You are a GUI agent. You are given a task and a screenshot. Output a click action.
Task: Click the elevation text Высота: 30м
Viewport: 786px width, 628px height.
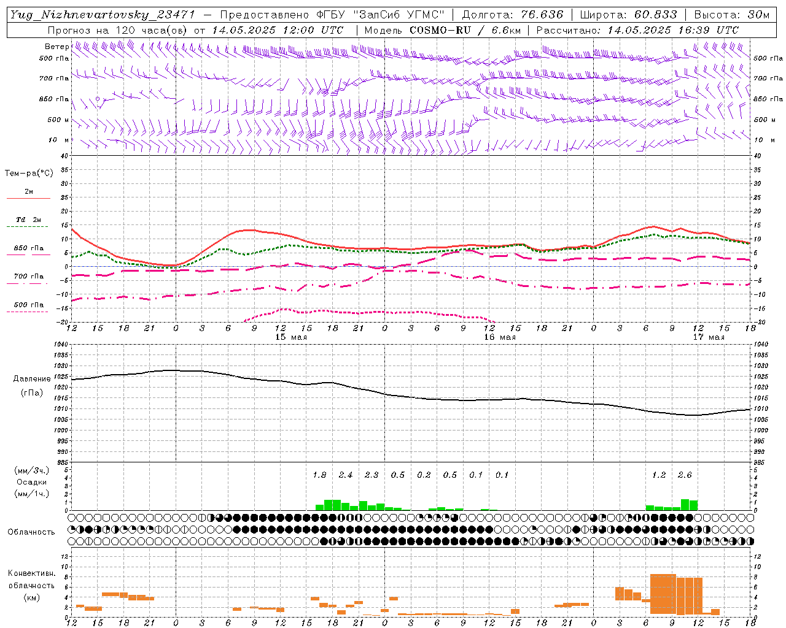(732, 15)
